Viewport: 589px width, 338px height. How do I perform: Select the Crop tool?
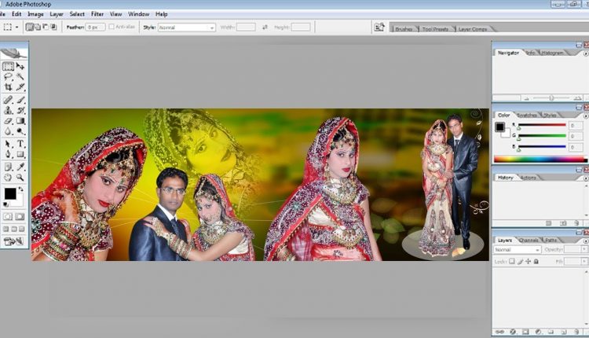pyautogui.click(x=9, y=87)
